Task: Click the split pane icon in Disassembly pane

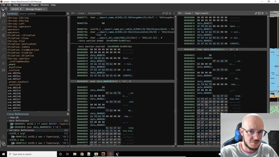Action: 167,13
